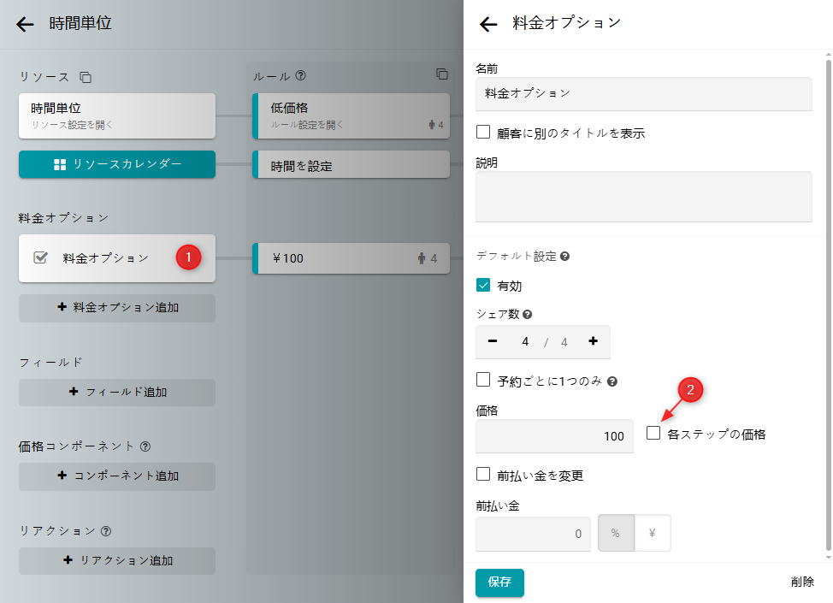833x603 pixels.
Task: Show help for デフォルト設定
Action: (x=564, y=256)
